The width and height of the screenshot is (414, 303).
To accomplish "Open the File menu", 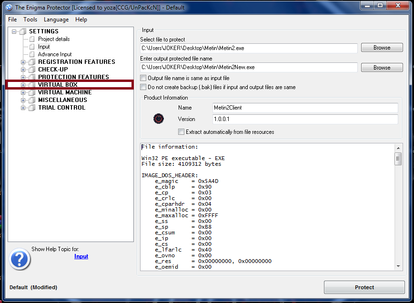I will click(x=12, y=20).
